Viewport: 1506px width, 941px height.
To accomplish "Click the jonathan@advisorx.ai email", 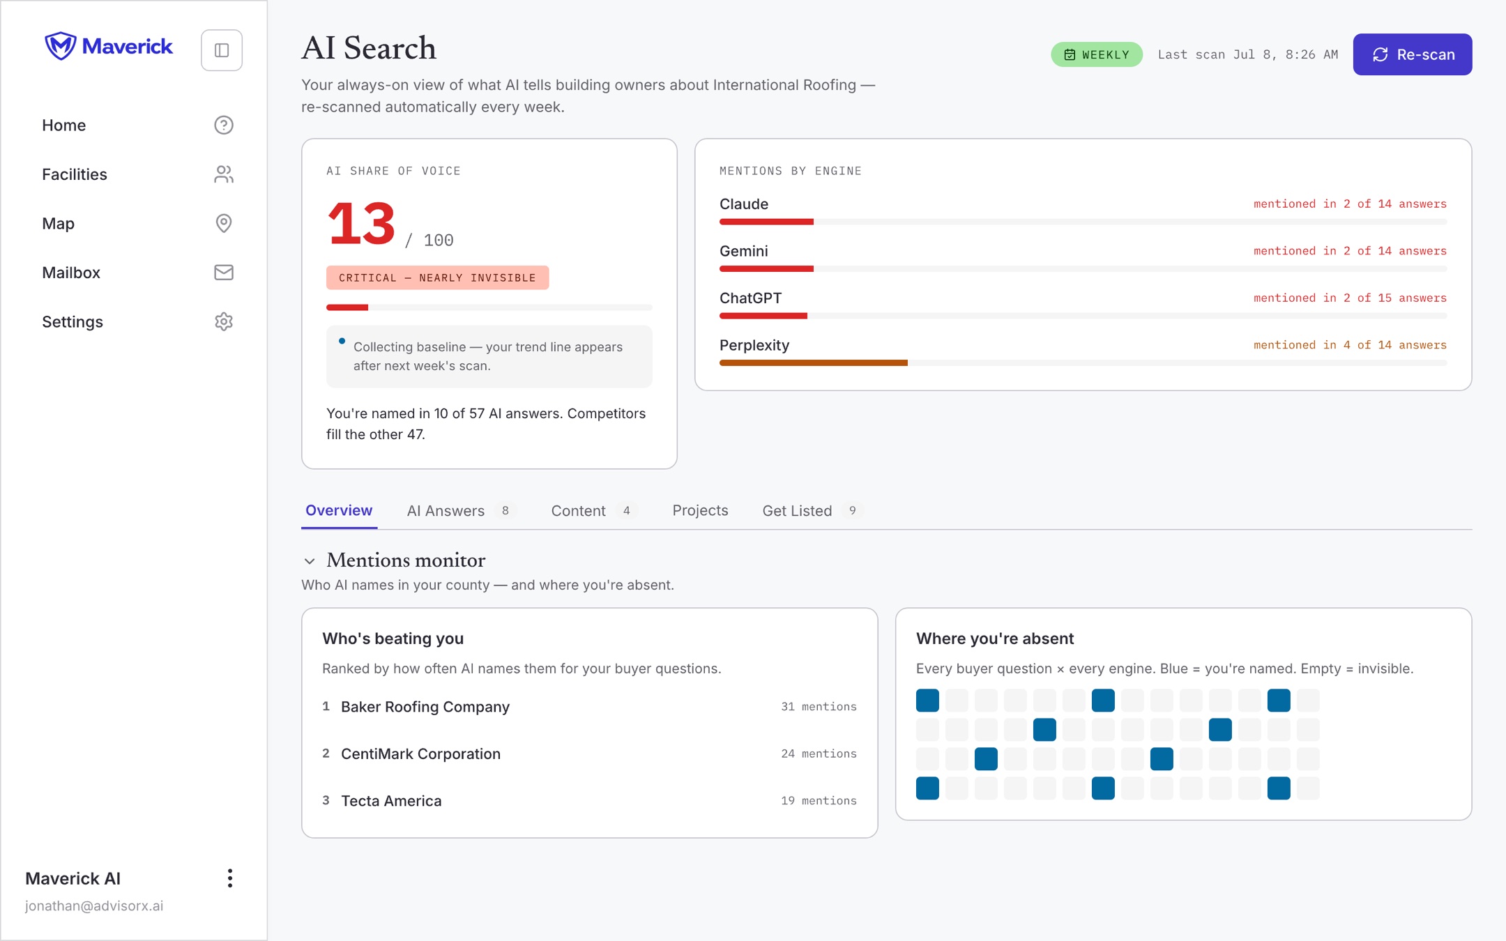I will 94,905.
